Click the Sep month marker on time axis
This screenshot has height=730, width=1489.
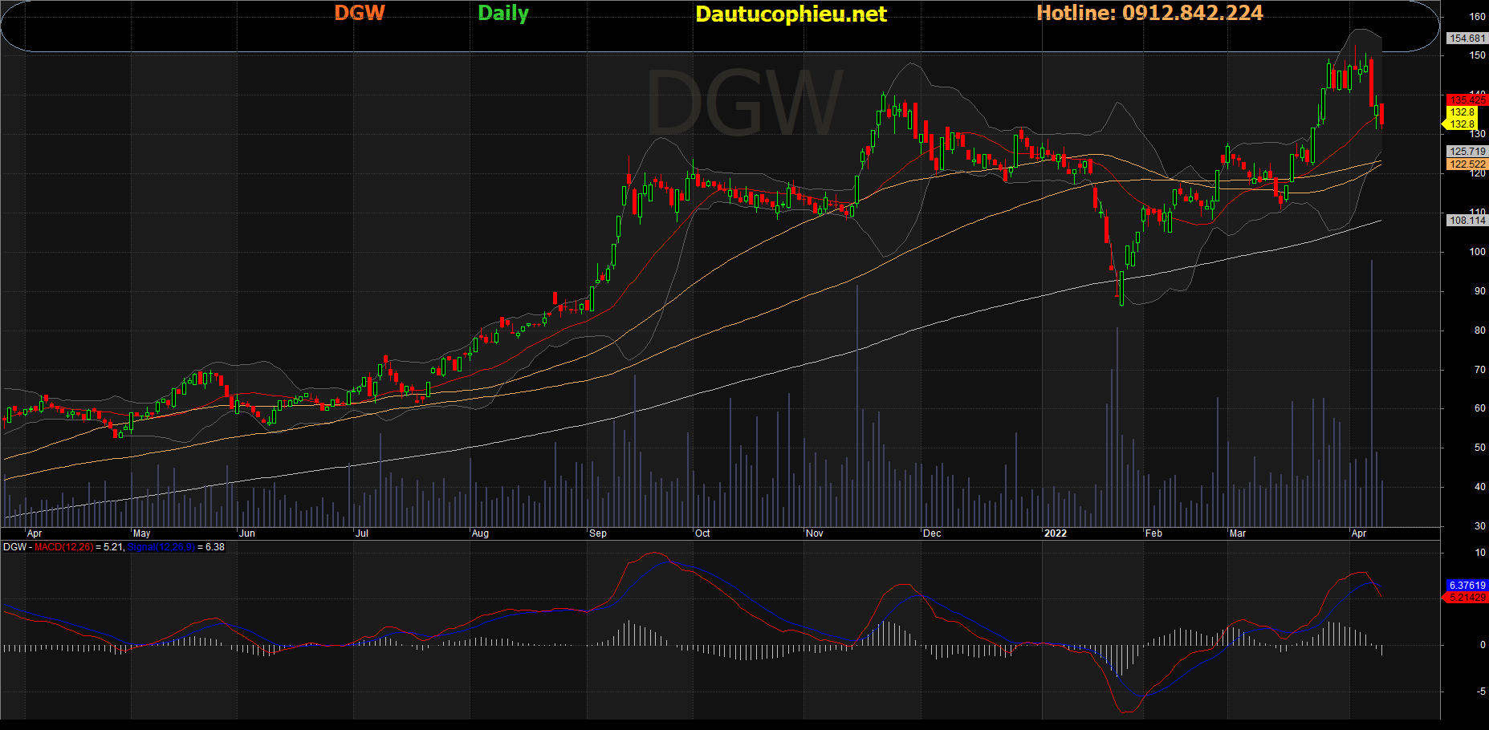point(598,533)
